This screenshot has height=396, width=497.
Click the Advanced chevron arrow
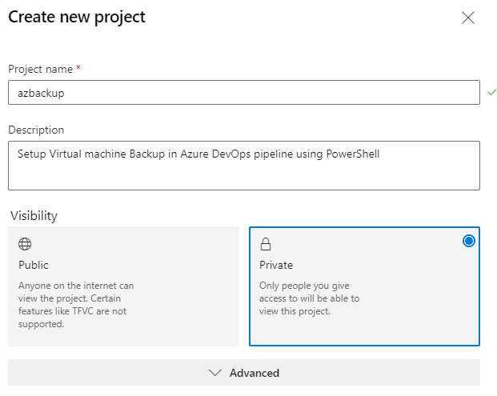coord(215,373)
